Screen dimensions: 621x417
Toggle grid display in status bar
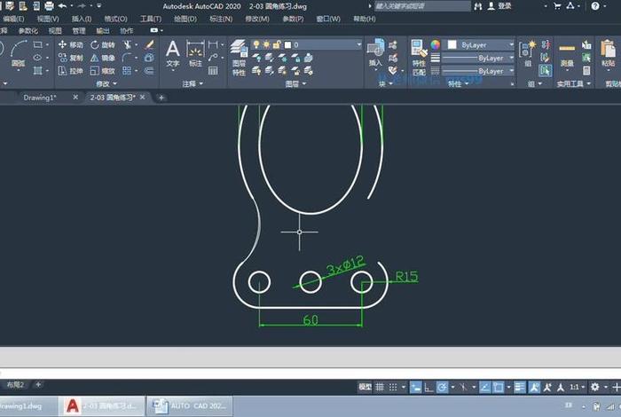380,387
